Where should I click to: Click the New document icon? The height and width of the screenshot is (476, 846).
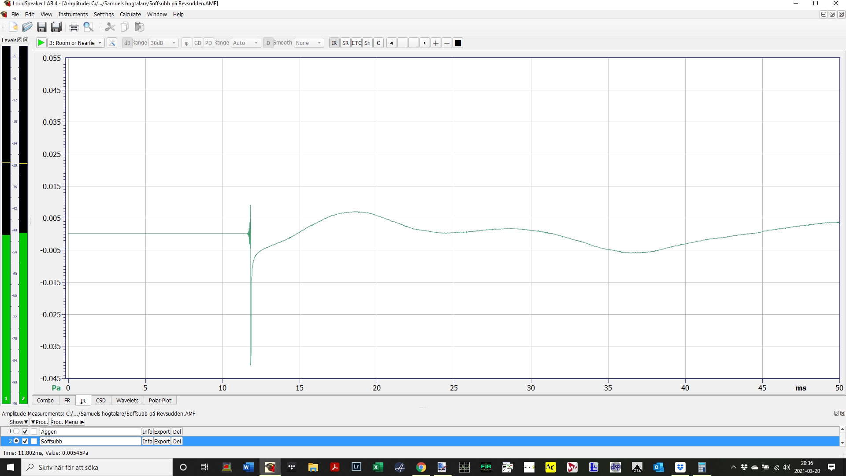click(x=13, y=27)
